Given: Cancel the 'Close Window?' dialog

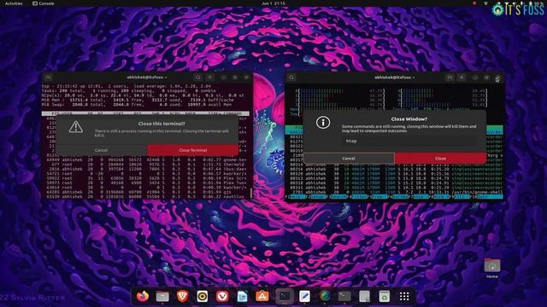Looking at the screenshot, I should pos(349,159).
